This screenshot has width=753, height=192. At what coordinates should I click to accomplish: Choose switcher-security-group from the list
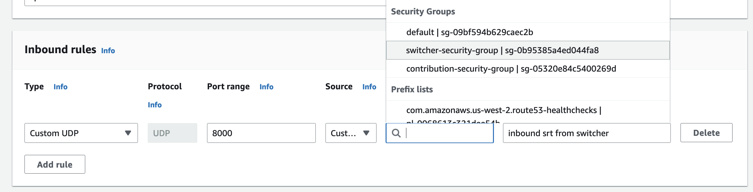click(502, 50)
